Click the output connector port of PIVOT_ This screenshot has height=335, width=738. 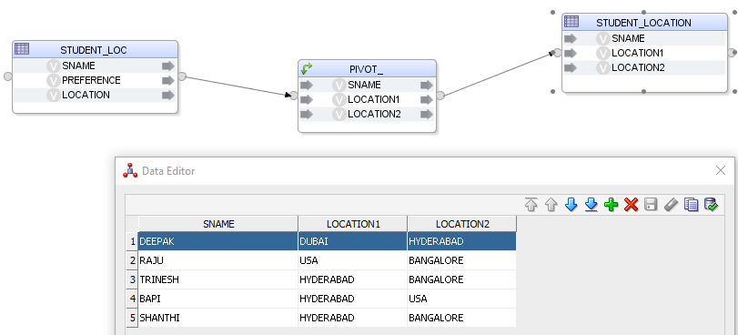coord(440,96)
